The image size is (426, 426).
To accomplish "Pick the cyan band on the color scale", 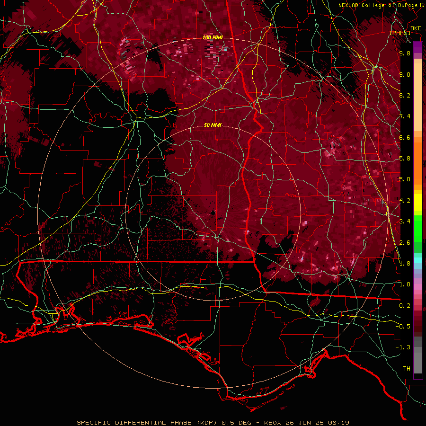I will pos(418,260).
